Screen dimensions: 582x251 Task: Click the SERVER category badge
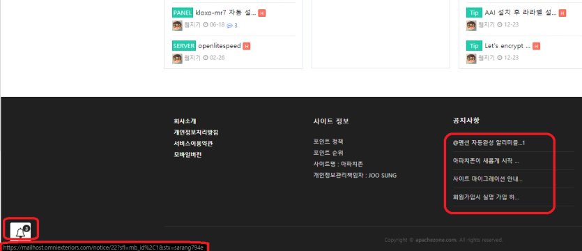pos(184,46)
